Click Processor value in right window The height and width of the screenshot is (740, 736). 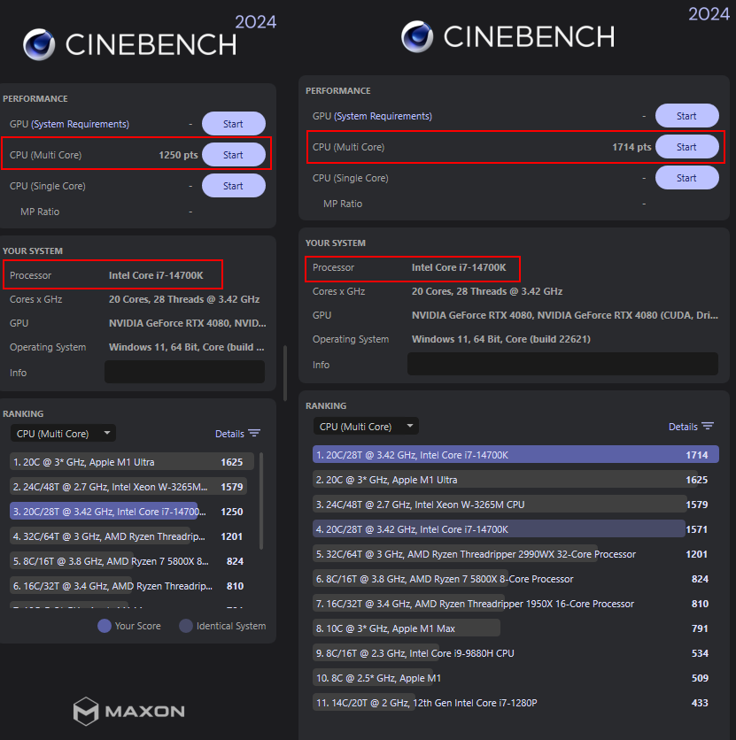459,267
